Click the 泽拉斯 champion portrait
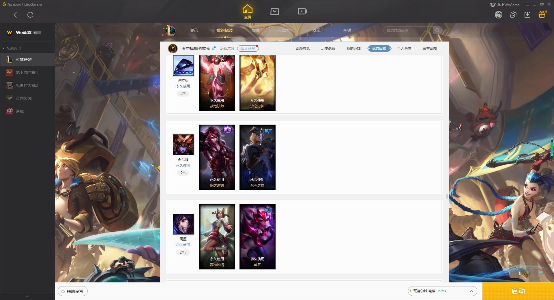554x300 pixels. (183, 66)
